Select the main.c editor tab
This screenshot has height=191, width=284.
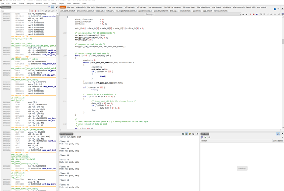(63, 7)
